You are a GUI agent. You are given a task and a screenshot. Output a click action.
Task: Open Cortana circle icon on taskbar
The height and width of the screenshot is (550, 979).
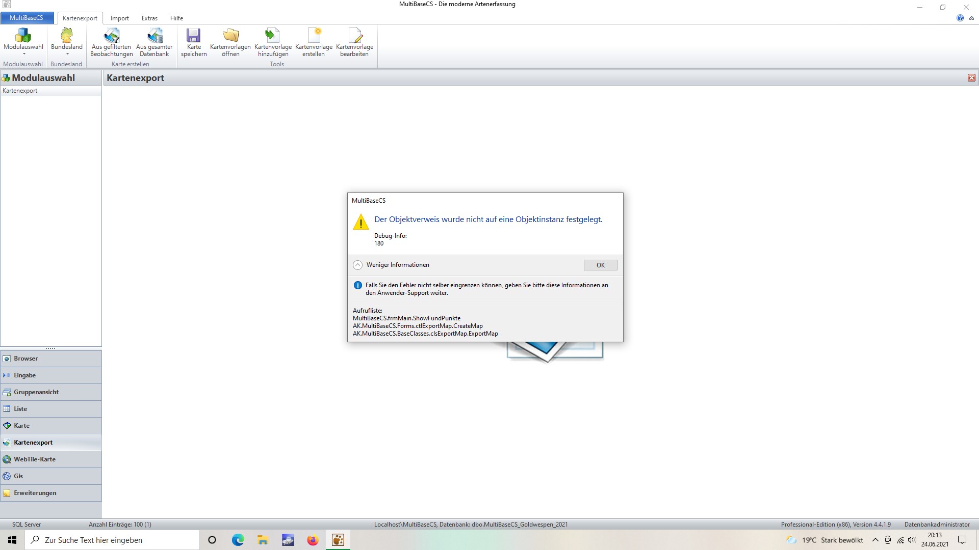point(212,540)
